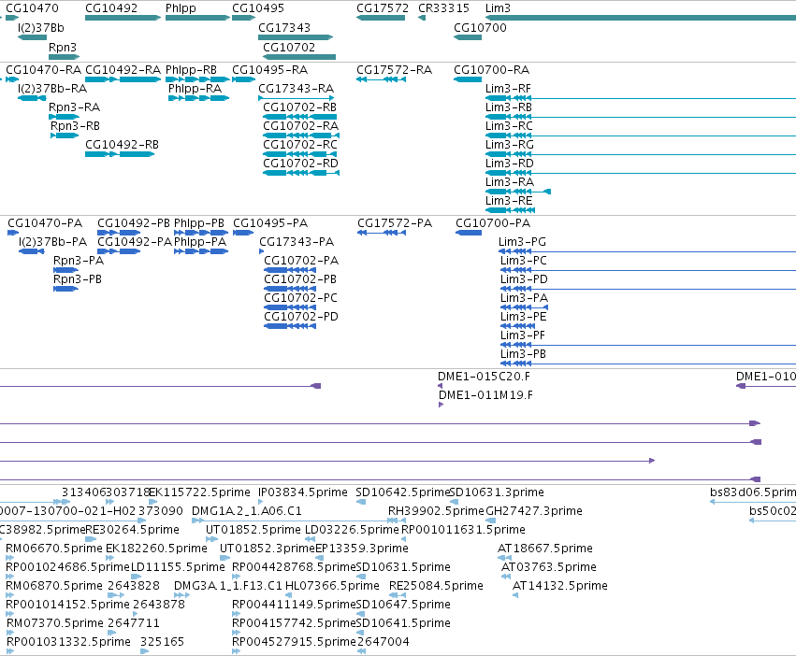Click the CG10495 gene name
The image size is (796, 656).
pyautogui.click(x=258, y=8)
